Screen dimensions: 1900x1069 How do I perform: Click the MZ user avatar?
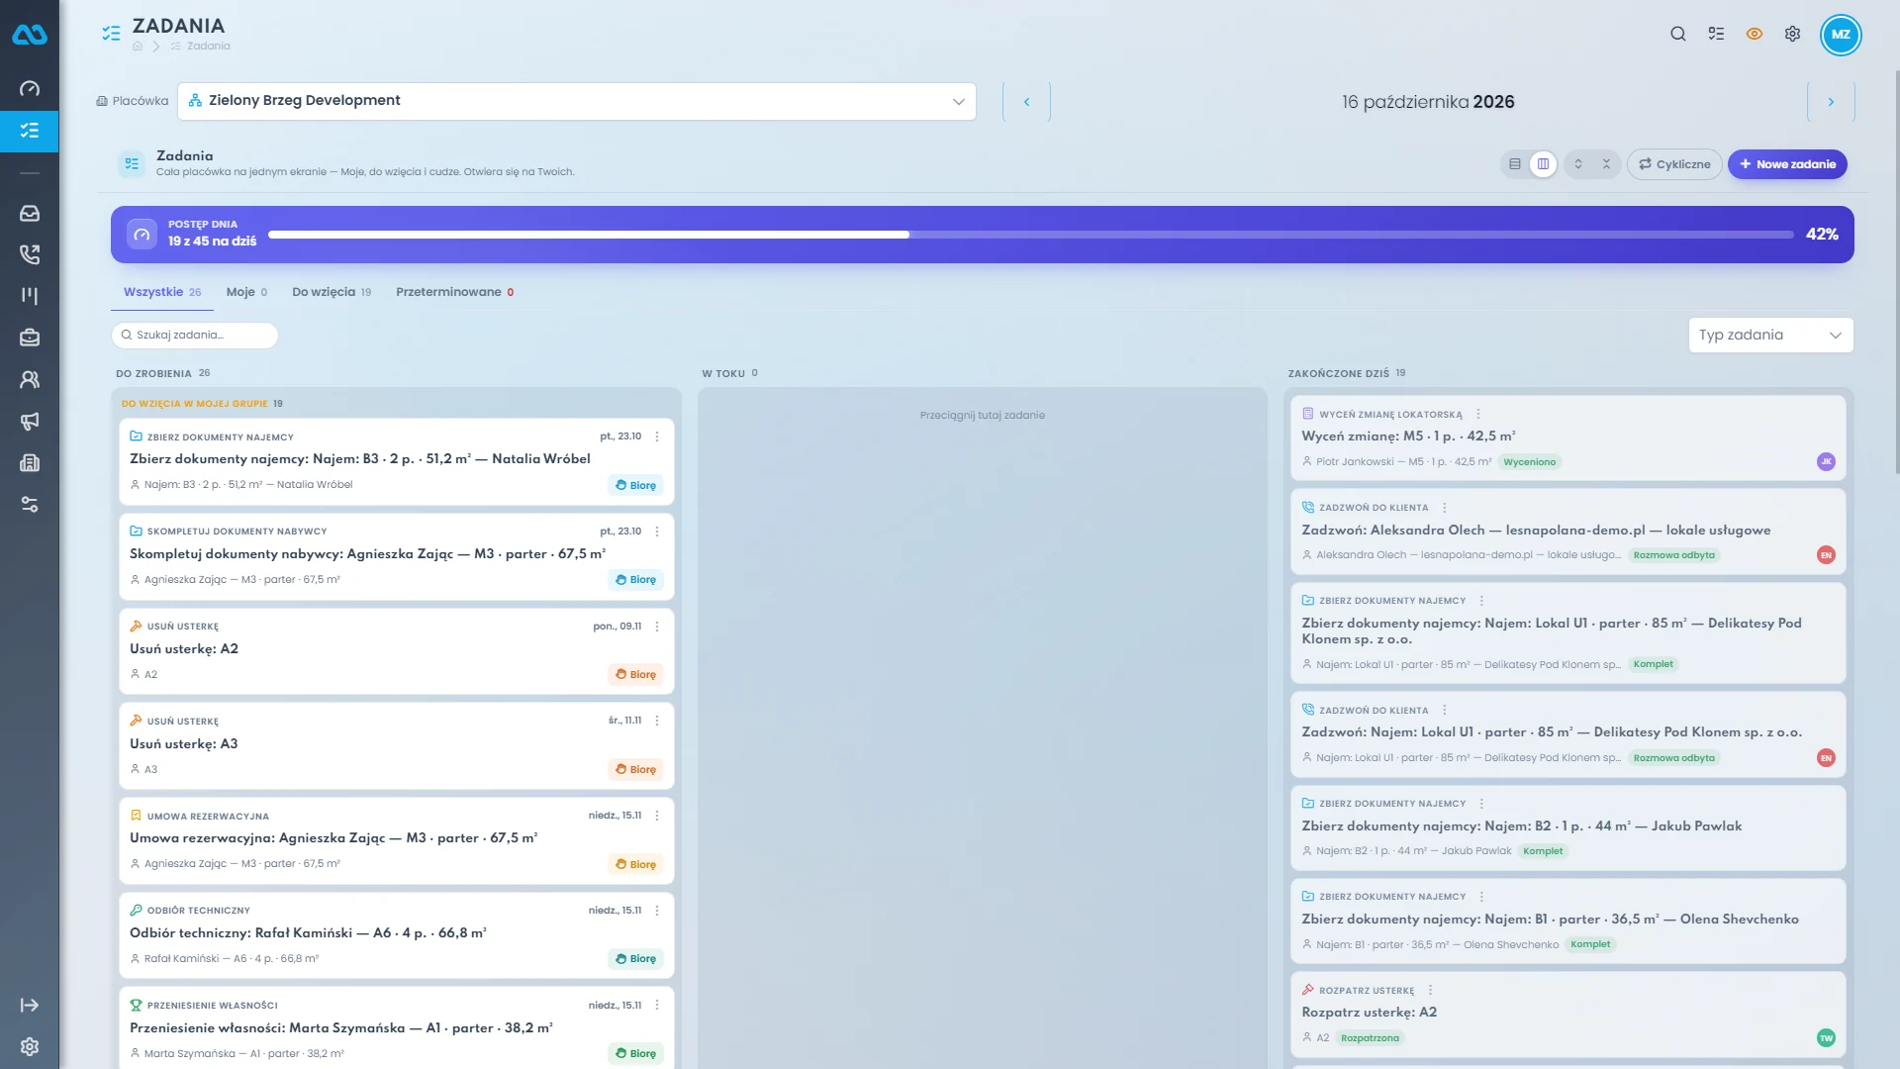[x=1841, y=34]
